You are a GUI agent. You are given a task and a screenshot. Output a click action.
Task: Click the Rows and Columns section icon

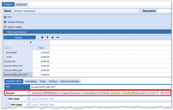5,32
